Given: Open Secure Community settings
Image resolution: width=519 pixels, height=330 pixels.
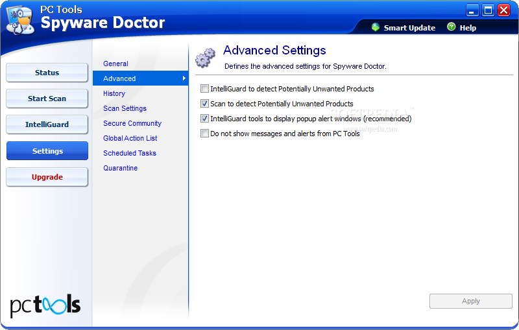Looking at the screenshot, I should [132, 123].
